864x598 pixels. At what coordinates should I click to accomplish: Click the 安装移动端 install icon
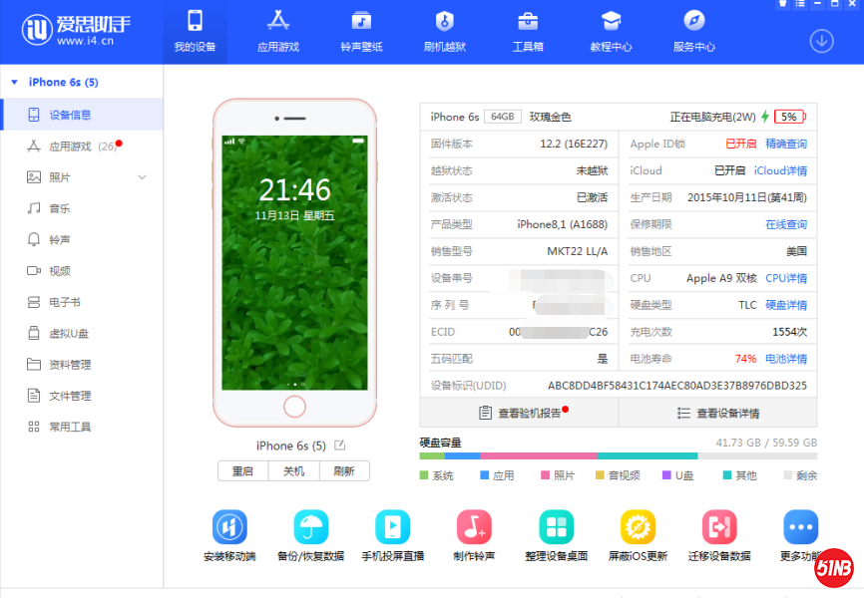pyautogui.click(x=229, y=527)
